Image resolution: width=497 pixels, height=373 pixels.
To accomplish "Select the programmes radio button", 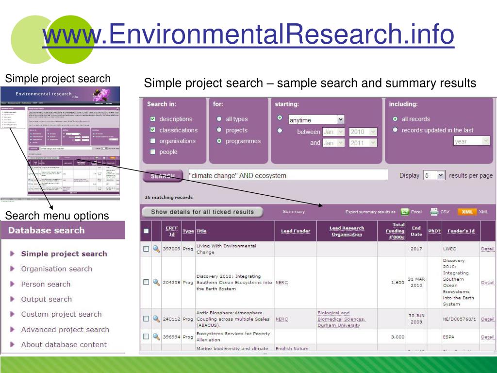I will 219,141.
